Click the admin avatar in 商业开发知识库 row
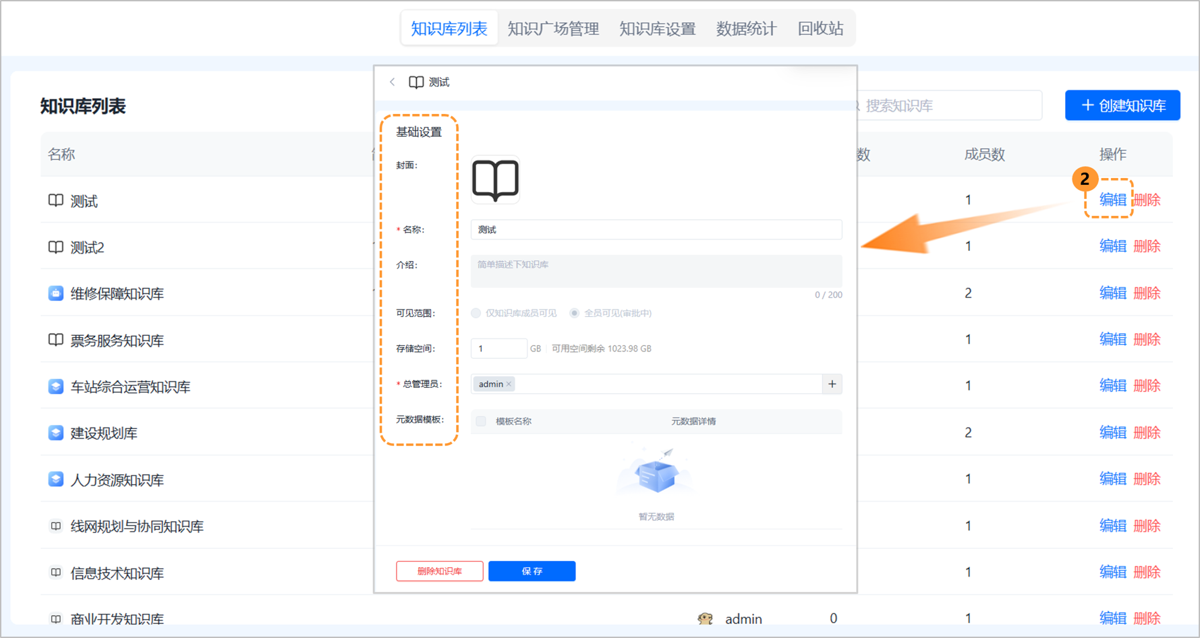 click(x=706, y=618)
